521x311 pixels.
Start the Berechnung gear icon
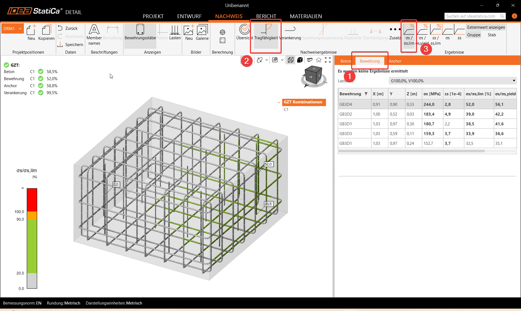click(x=223, y=32)
